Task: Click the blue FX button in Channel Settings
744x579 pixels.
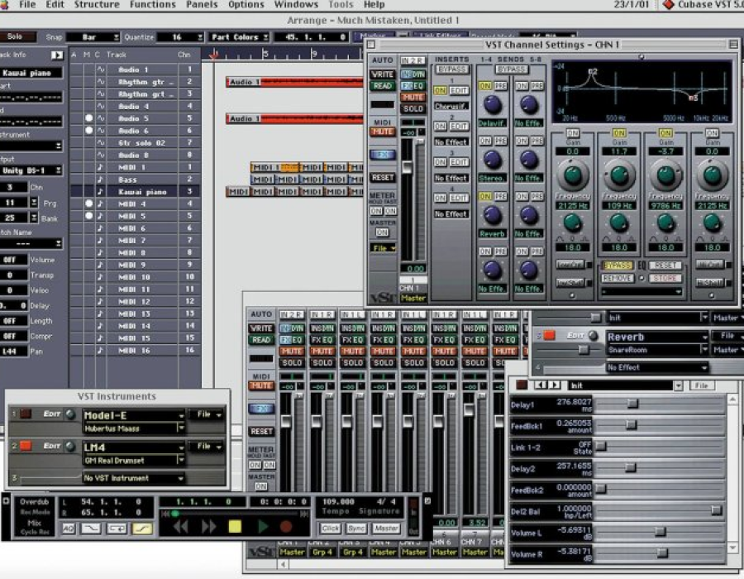Action: pyautogui.click(x=383, y=154)
